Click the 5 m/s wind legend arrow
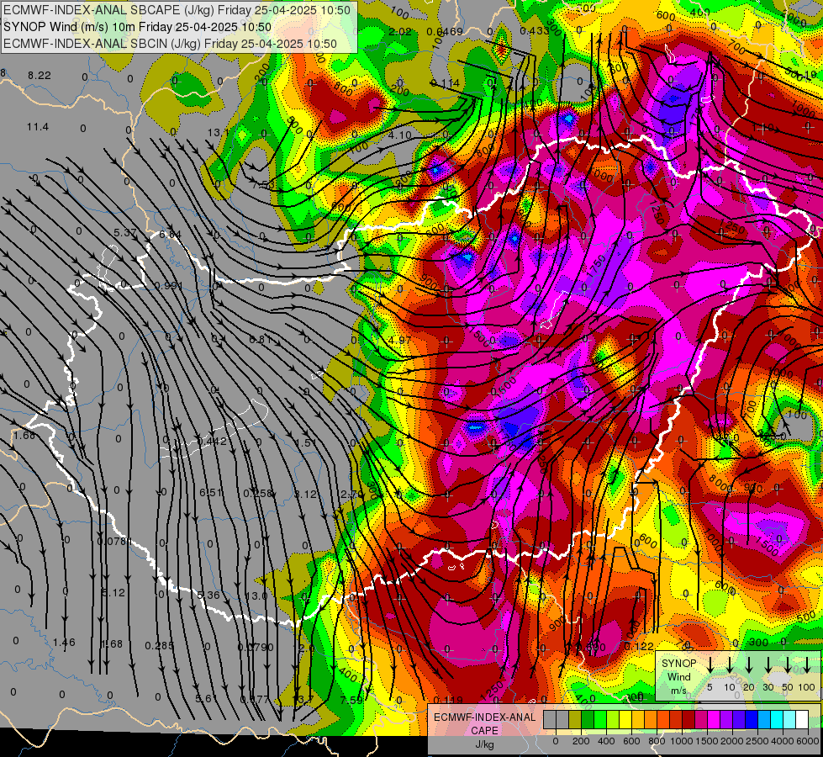This screenshot has height=757, width=823. 710,664
